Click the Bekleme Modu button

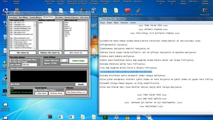click(x=56, y=93)
